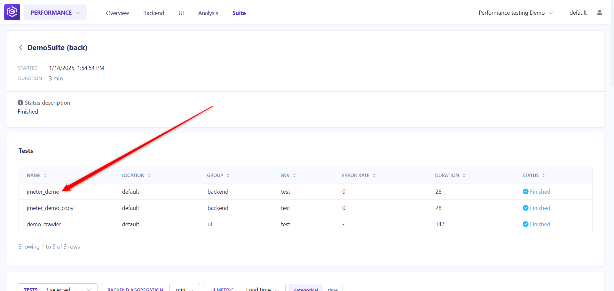Image resolution: width=614 pixels, height=291 pixels.
Task: Go back using the arrow beside DemoSuite
Action: (x=20, y=48)
